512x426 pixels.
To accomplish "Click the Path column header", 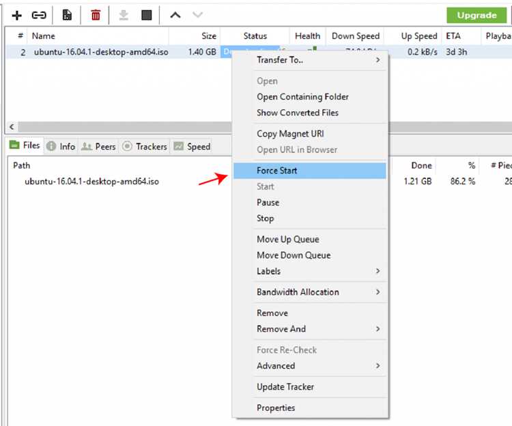I will coord(22,165).
